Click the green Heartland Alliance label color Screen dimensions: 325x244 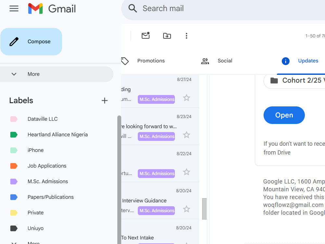coord(14,135)
